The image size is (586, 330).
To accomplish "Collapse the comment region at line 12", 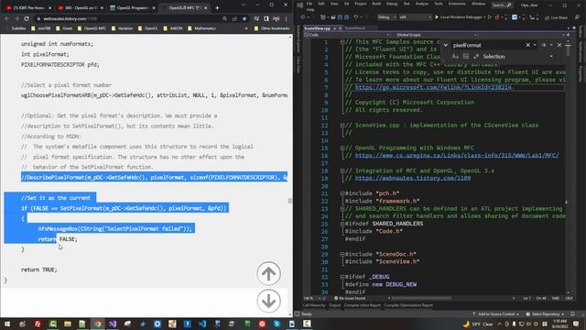I will [342, 126].
